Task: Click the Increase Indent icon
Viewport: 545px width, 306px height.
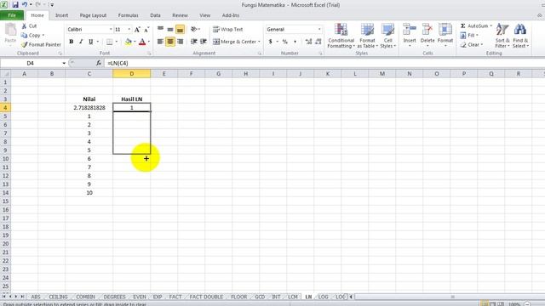Action: [204, 42]
